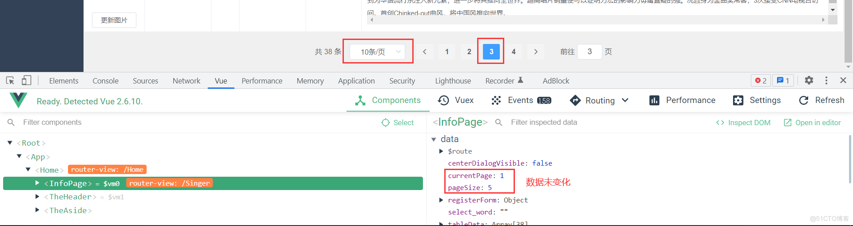
Task: Expand the TheHeader tree node
Action: pos(37,196)
